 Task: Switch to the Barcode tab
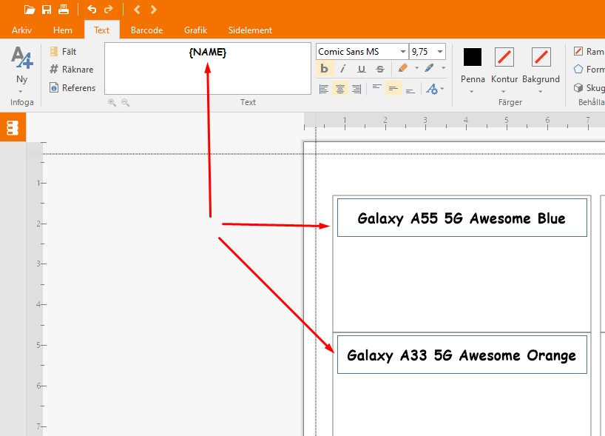point(146,30)
